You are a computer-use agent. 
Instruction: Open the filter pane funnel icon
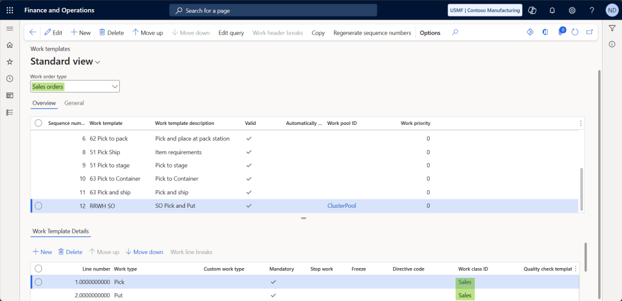click(x=612, y=28)
